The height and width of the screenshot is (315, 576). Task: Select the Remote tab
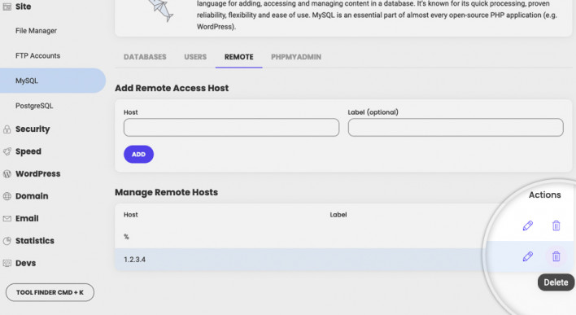point(238,57)
